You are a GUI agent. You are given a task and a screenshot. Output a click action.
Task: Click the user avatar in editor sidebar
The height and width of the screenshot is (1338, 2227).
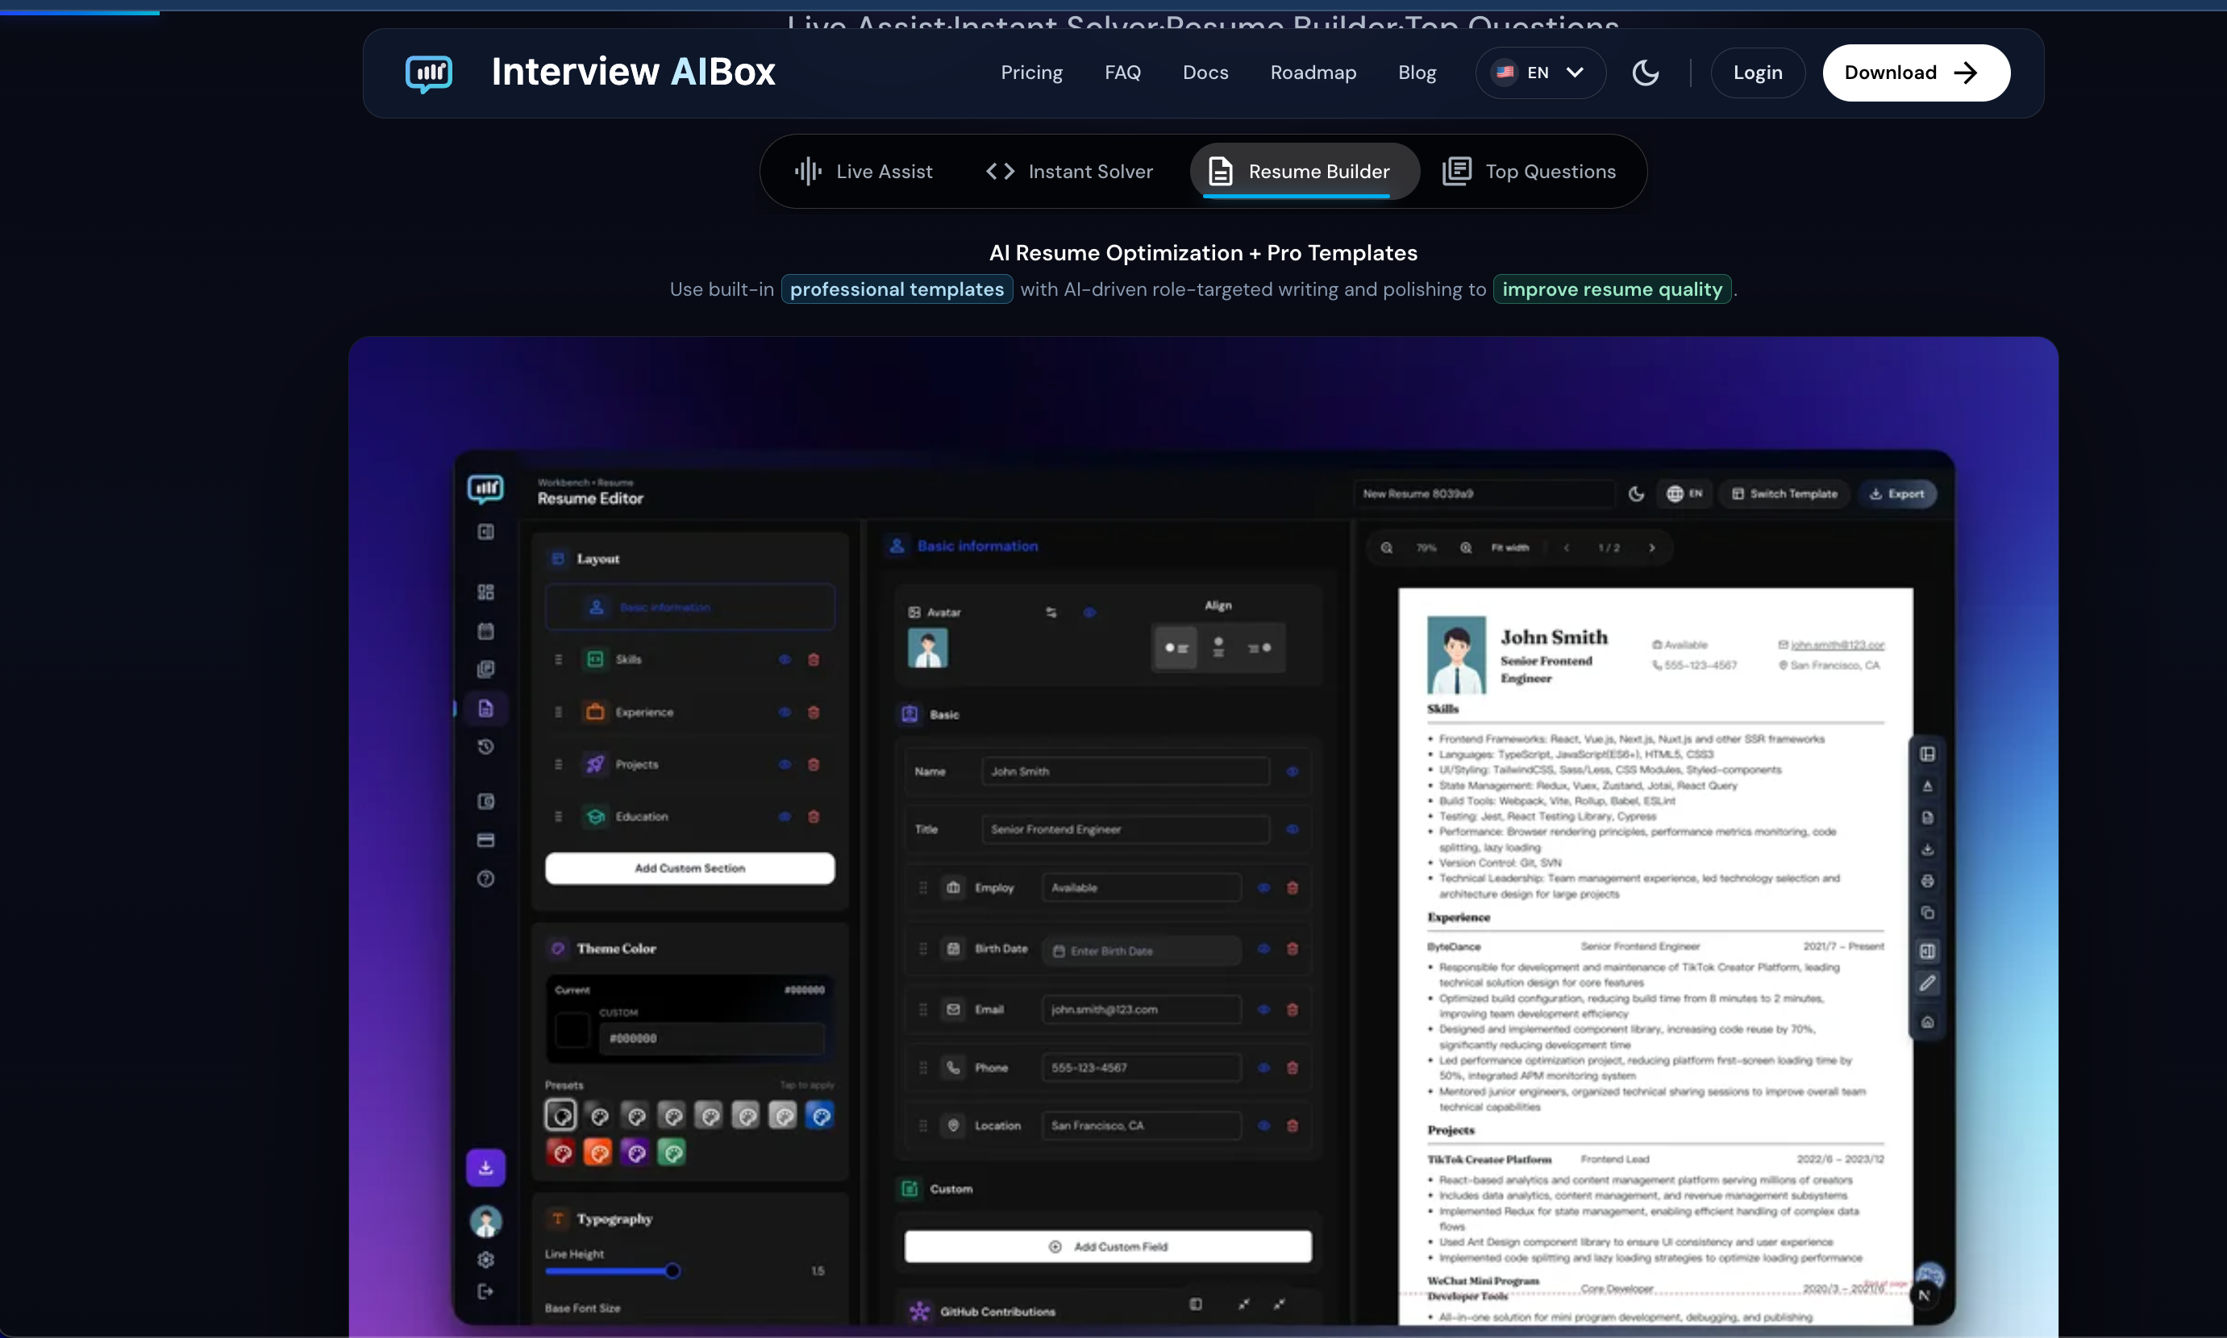point(485,1222)
